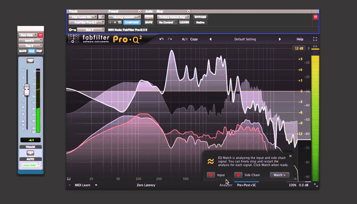Adjust the 100% output gain scale
Screen dimensions: 357x204
pos(292,185)
